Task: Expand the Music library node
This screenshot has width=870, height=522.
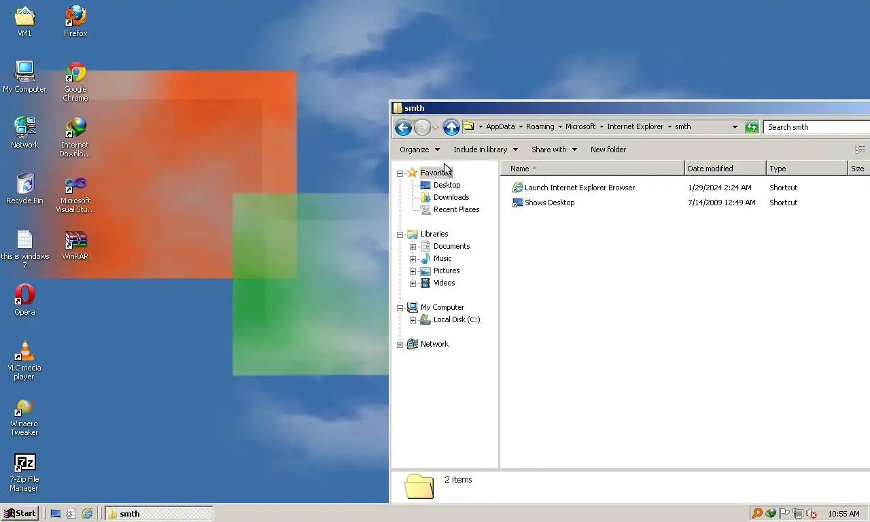Action: point(413,259)
